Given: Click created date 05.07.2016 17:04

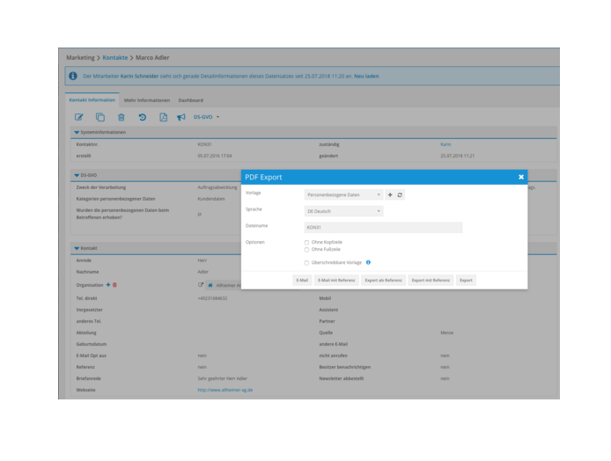Looking at the screenshot, I should tap(215, 156).
